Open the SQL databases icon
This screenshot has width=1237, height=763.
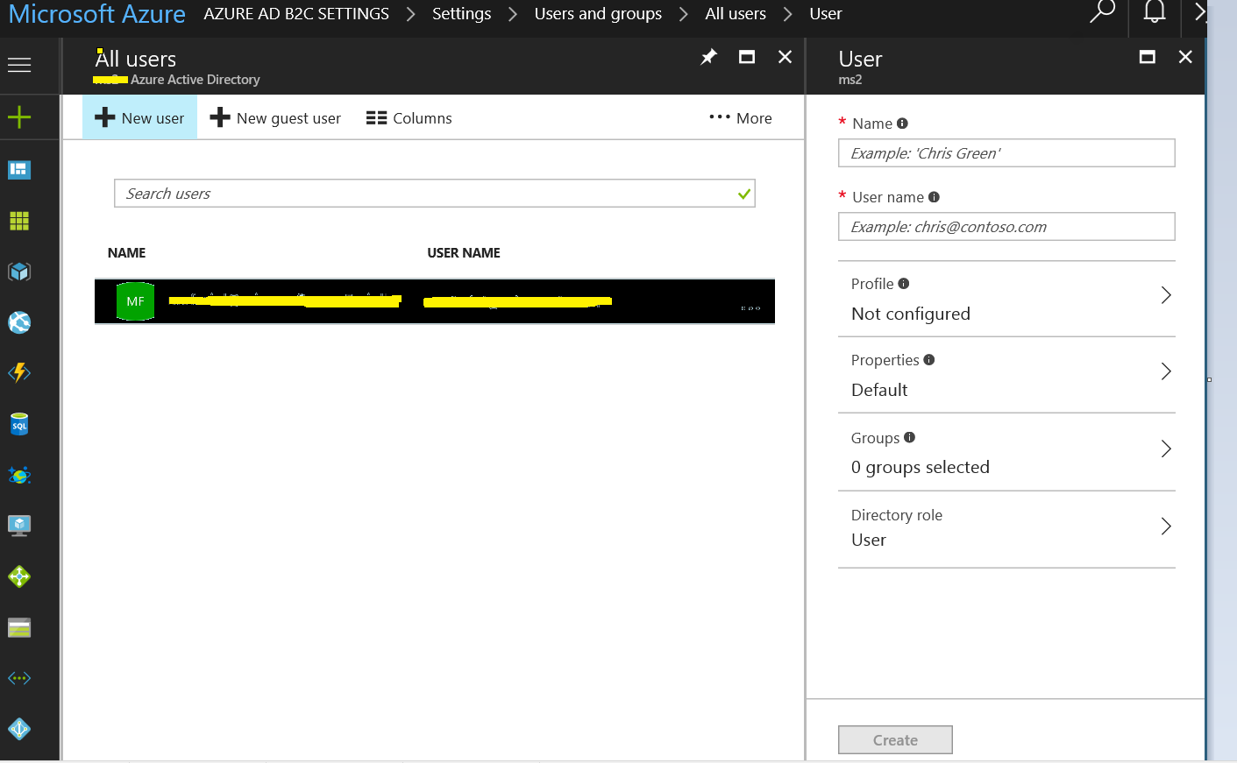(x=19, y=425)
